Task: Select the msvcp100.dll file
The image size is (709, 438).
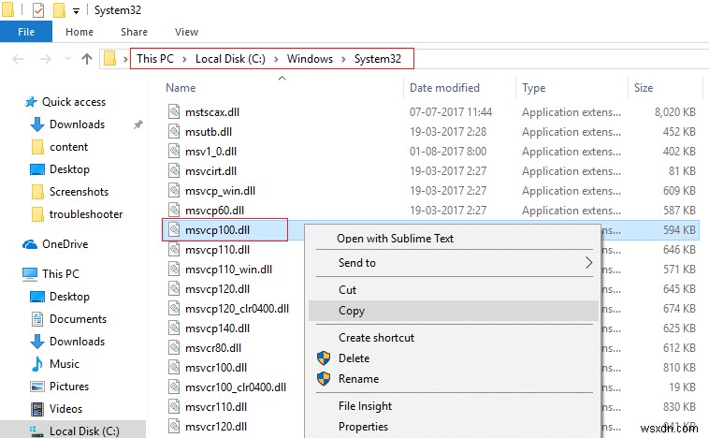Action: click(x=217, y=230)
